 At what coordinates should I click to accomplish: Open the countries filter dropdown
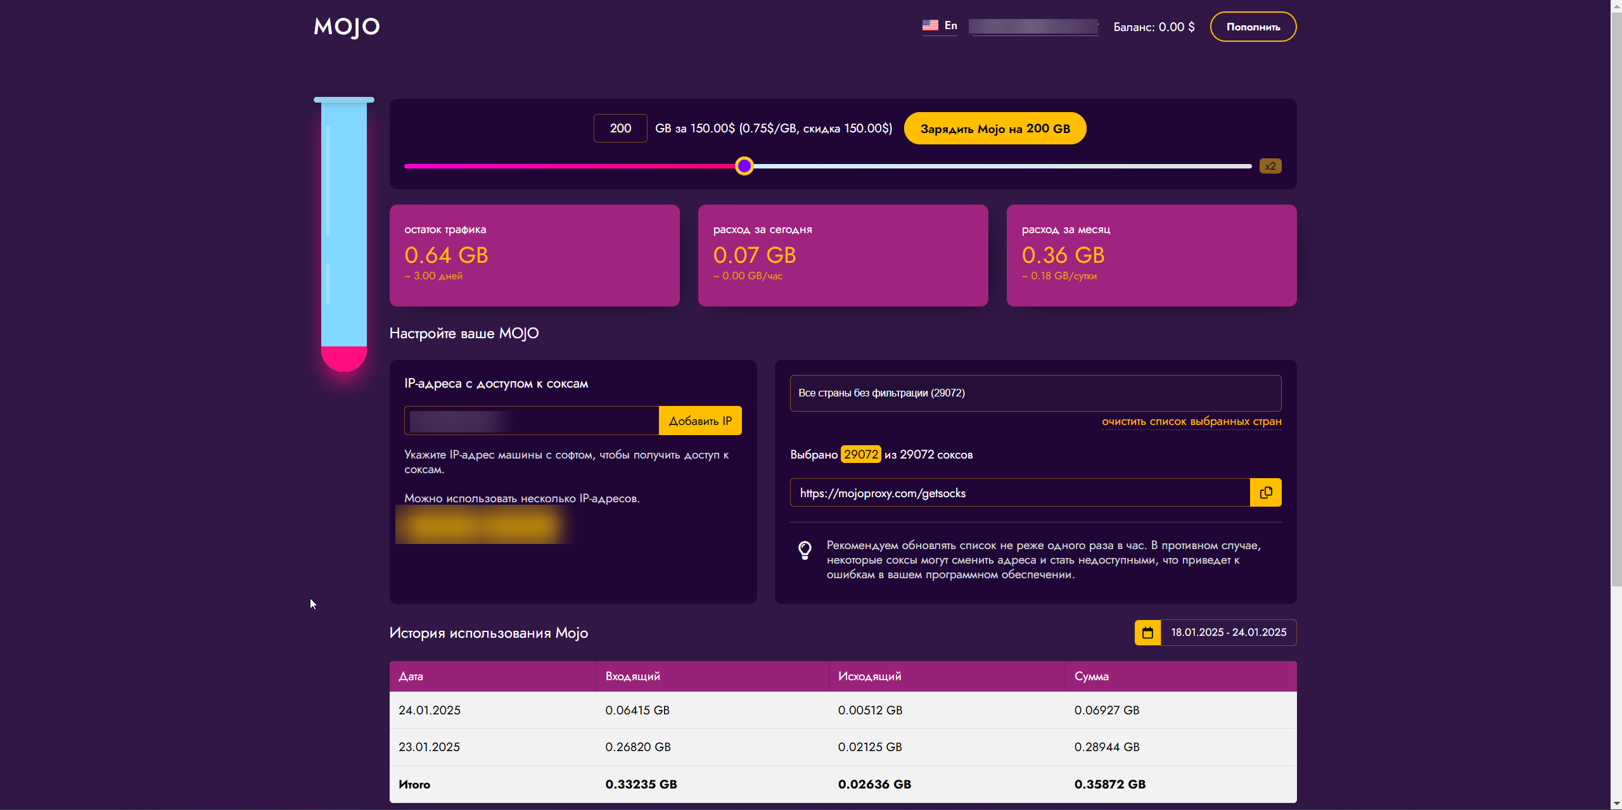(x=1035, y=393)
